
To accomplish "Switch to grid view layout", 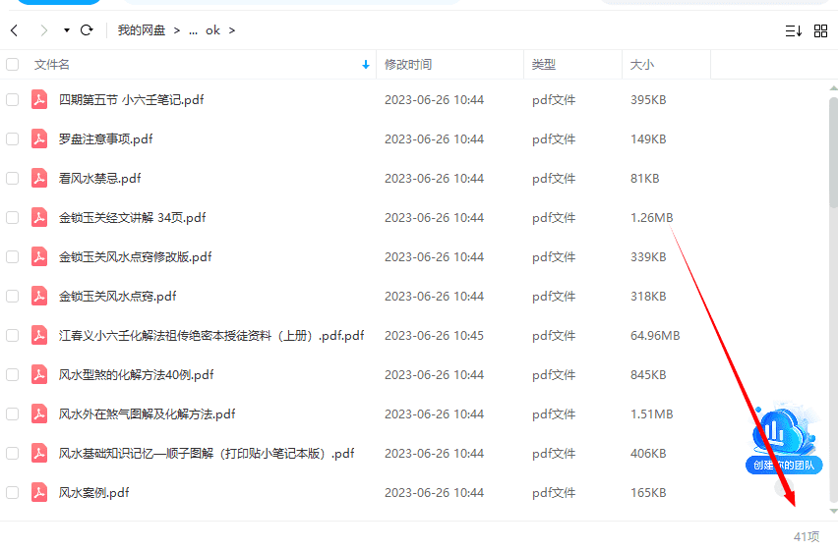I will click(x=820, y=31).
